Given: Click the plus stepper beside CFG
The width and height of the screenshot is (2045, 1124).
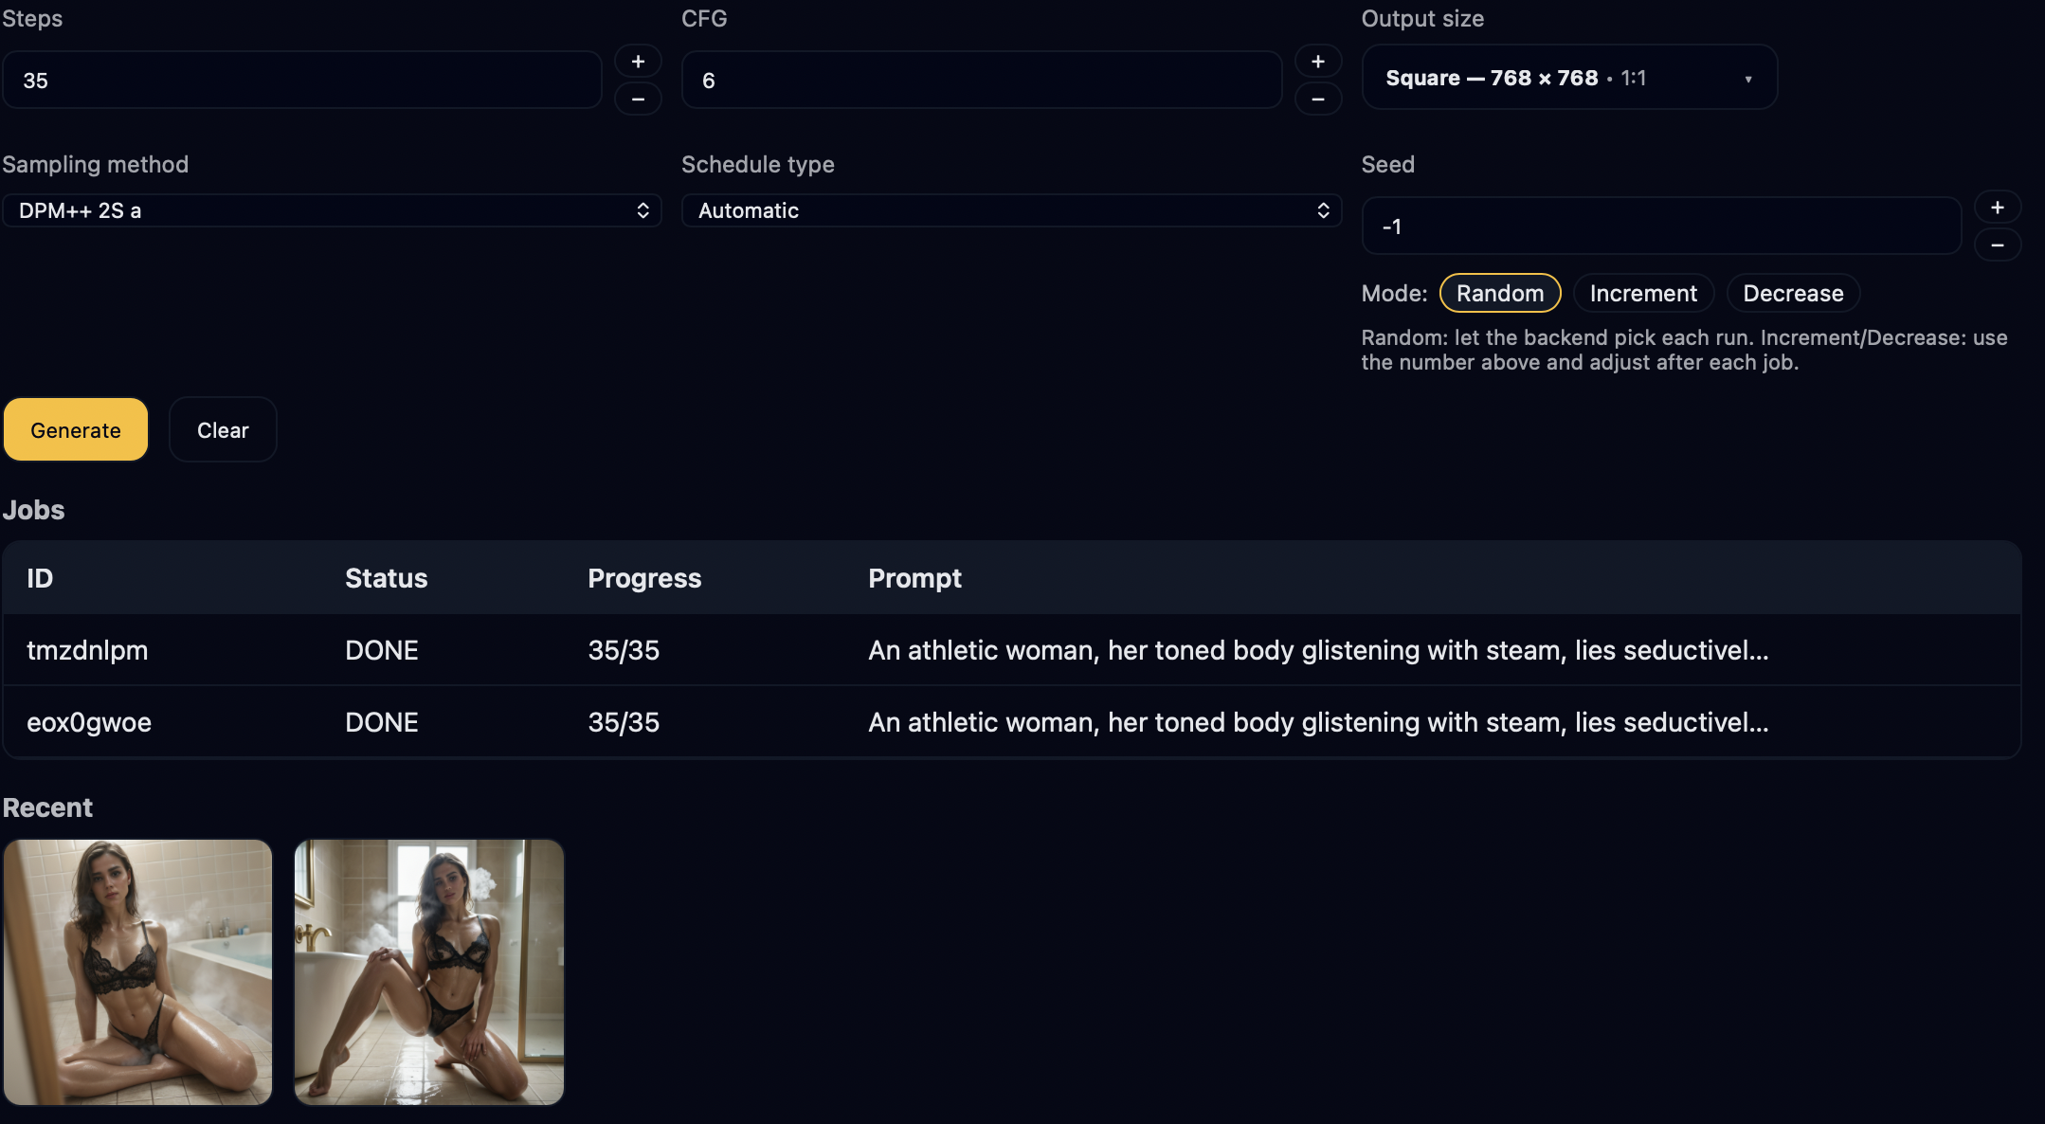Looking at the screenshot, I should 1318,61.
